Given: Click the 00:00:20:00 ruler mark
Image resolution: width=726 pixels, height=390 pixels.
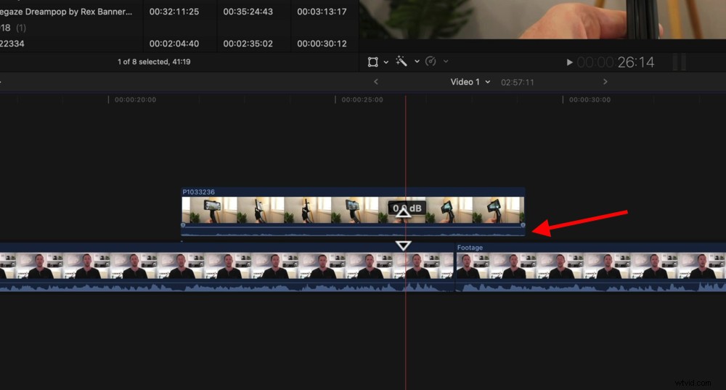Looking at the screenshot, I should click(135, 99).
